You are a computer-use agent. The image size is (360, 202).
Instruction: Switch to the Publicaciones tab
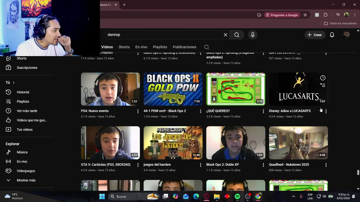tap(184, 47)
